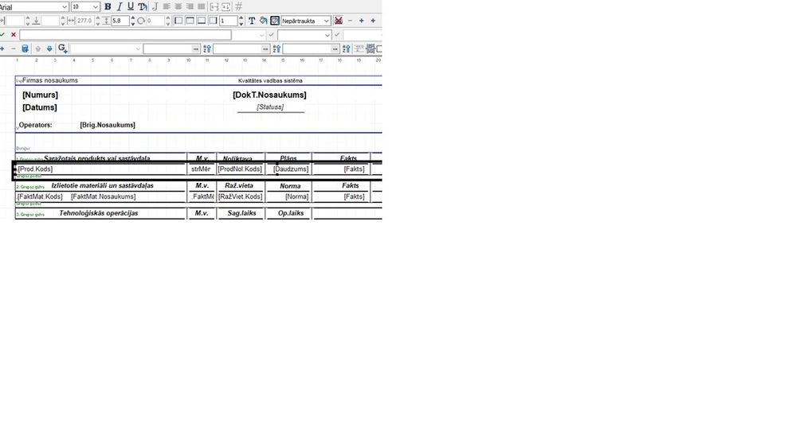Image resolution: width=796 pixels, height=447 pixels.
Task: Click blue database icon
Action: [25, 49]
